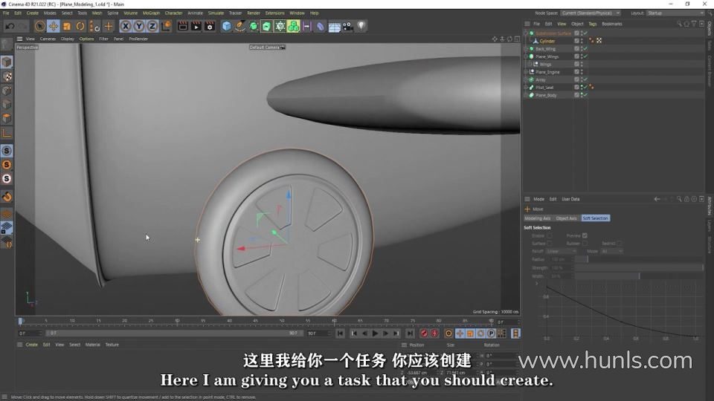Select Back_Wing object in Object Manager
The image size is (714, 401).
[545, 49]
